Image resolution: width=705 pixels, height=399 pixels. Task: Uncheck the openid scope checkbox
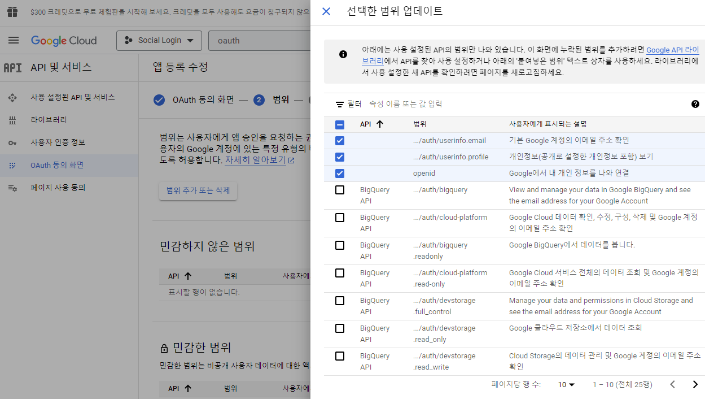[340, 174]
